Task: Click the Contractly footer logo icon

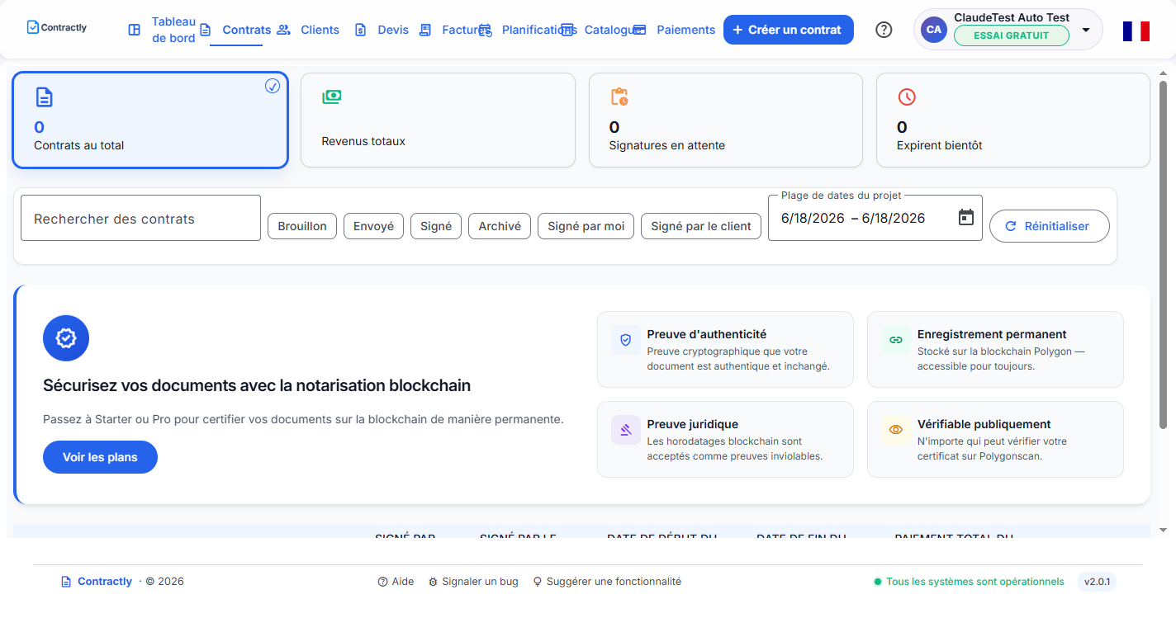Action: [x=67, y=582]
